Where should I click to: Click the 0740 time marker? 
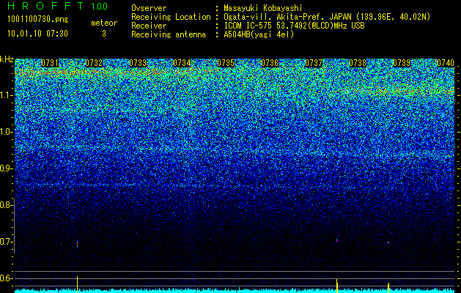[x=446, y=63]
